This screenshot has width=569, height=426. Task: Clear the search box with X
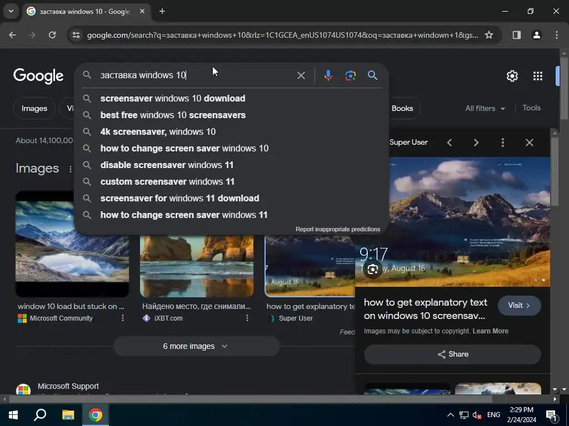[301, 75]
